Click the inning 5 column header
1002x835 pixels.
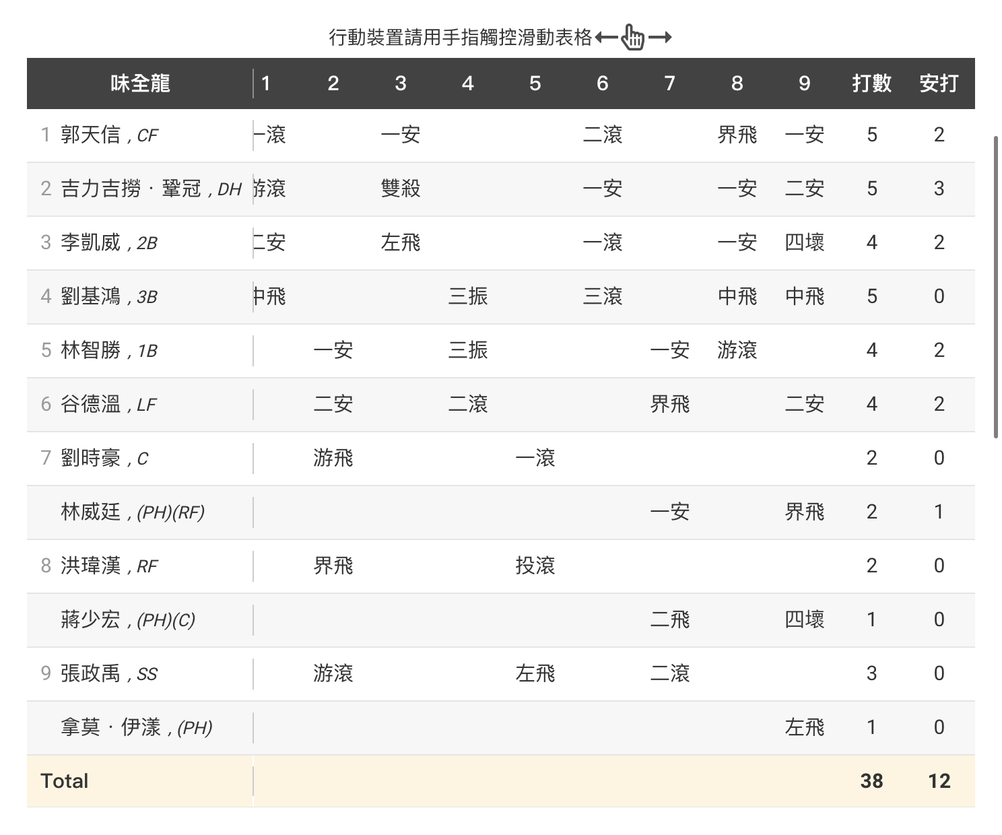[x=535, y=83]
